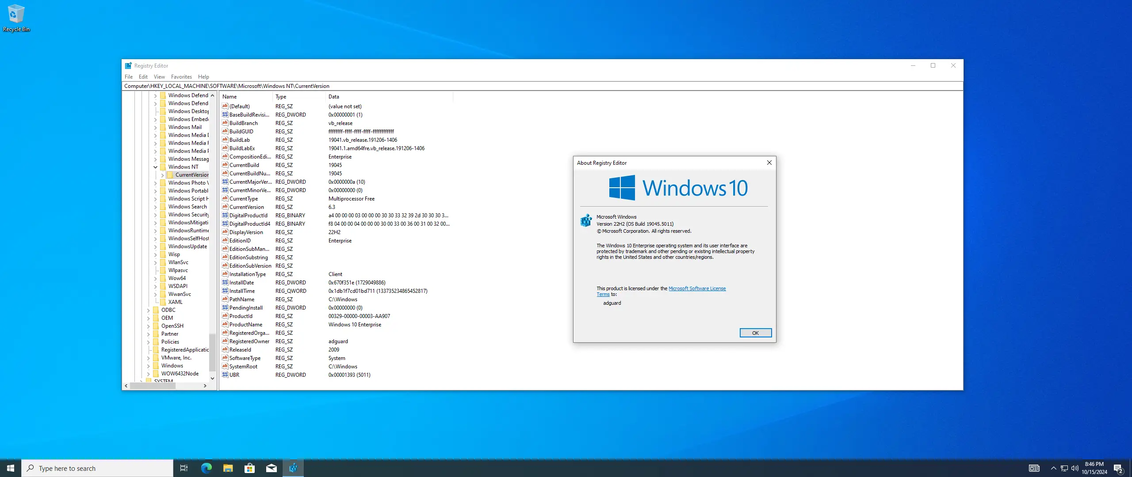This screenshot has height=477, width=1132.
Task: Open the Favorites menu
Action: pos(181,77)
